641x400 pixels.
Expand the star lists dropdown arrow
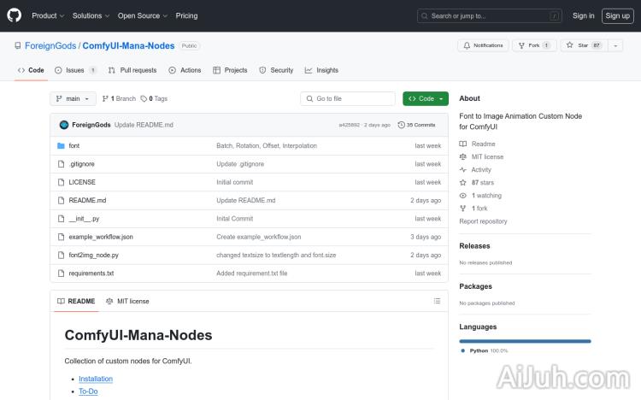click(x=615, y=45)
